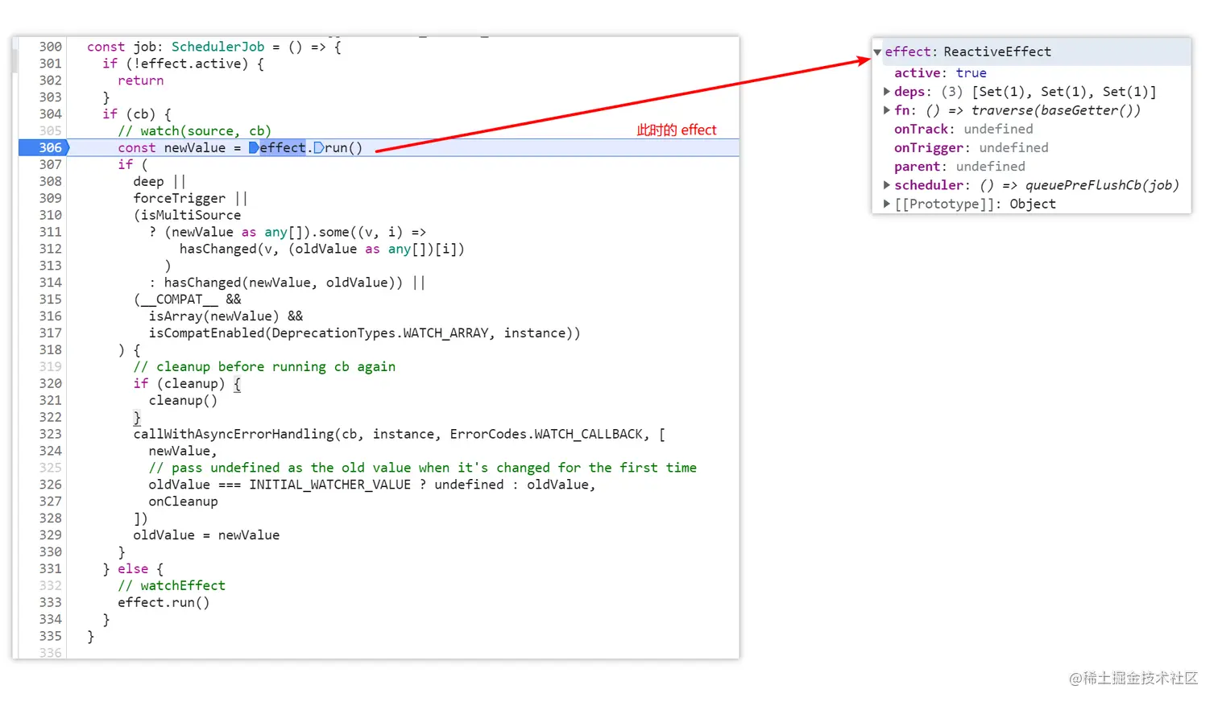
Task: Click '[Set(1), Set(1), Set(1)]' deps value
Action: [x=1064, y=92]
